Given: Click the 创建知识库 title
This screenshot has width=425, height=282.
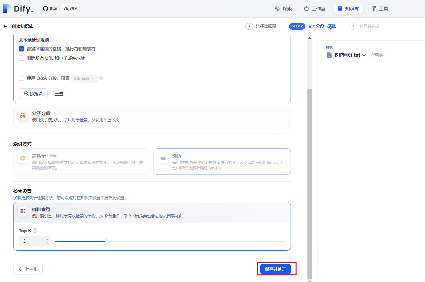Looking at the screenshot, I should (22, 26).
